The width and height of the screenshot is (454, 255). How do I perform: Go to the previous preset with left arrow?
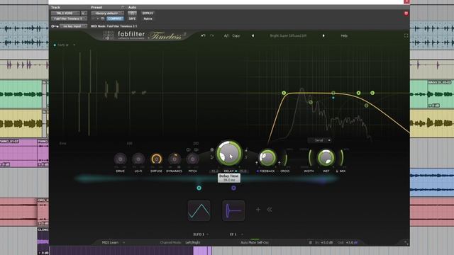pyautogui.click(x=253, y=35)
